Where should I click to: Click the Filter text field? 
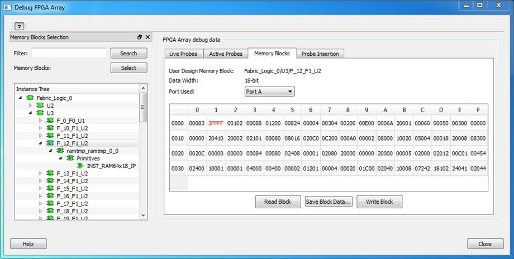[x=69, y=53]
